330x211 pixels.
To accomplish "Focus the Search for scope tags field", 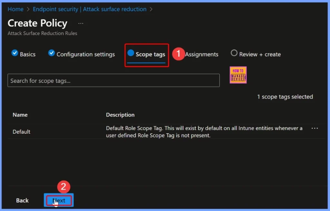I will pyautogui.click(x=113, y=81).
